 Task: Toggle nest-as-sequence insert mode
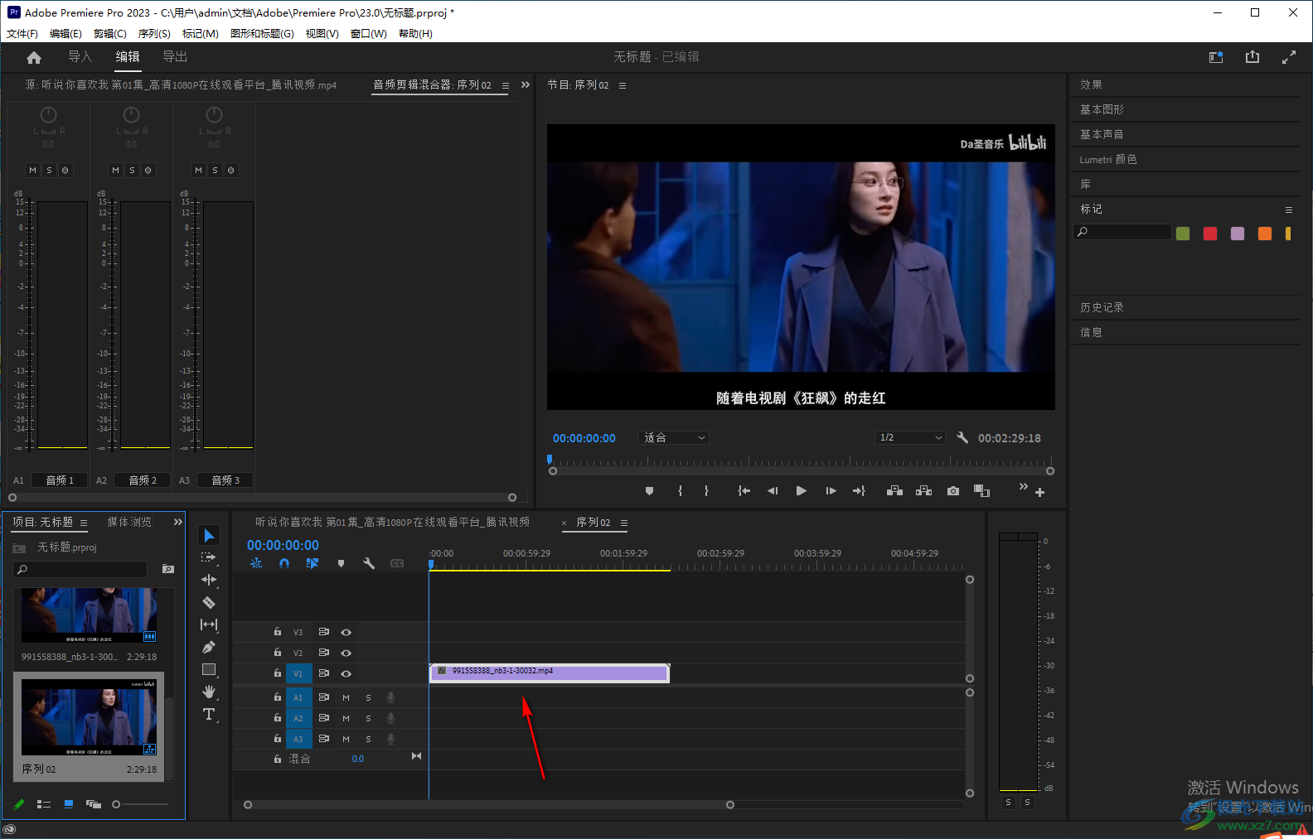256,563
